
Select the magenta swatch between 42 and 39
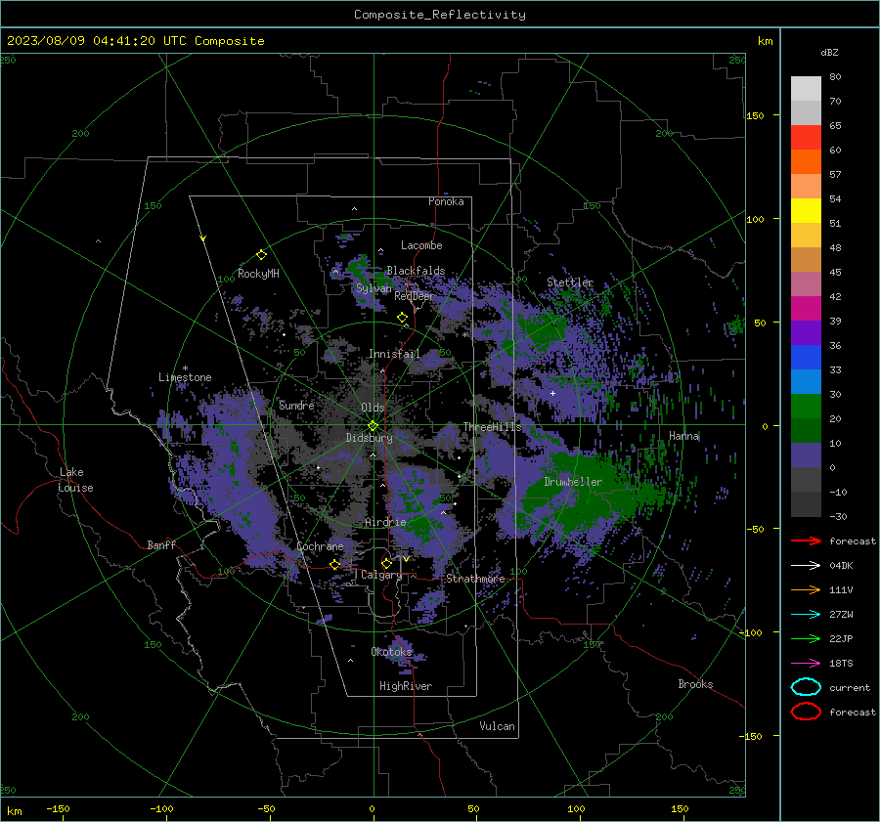pyautogui.click(x=806, y=308)
